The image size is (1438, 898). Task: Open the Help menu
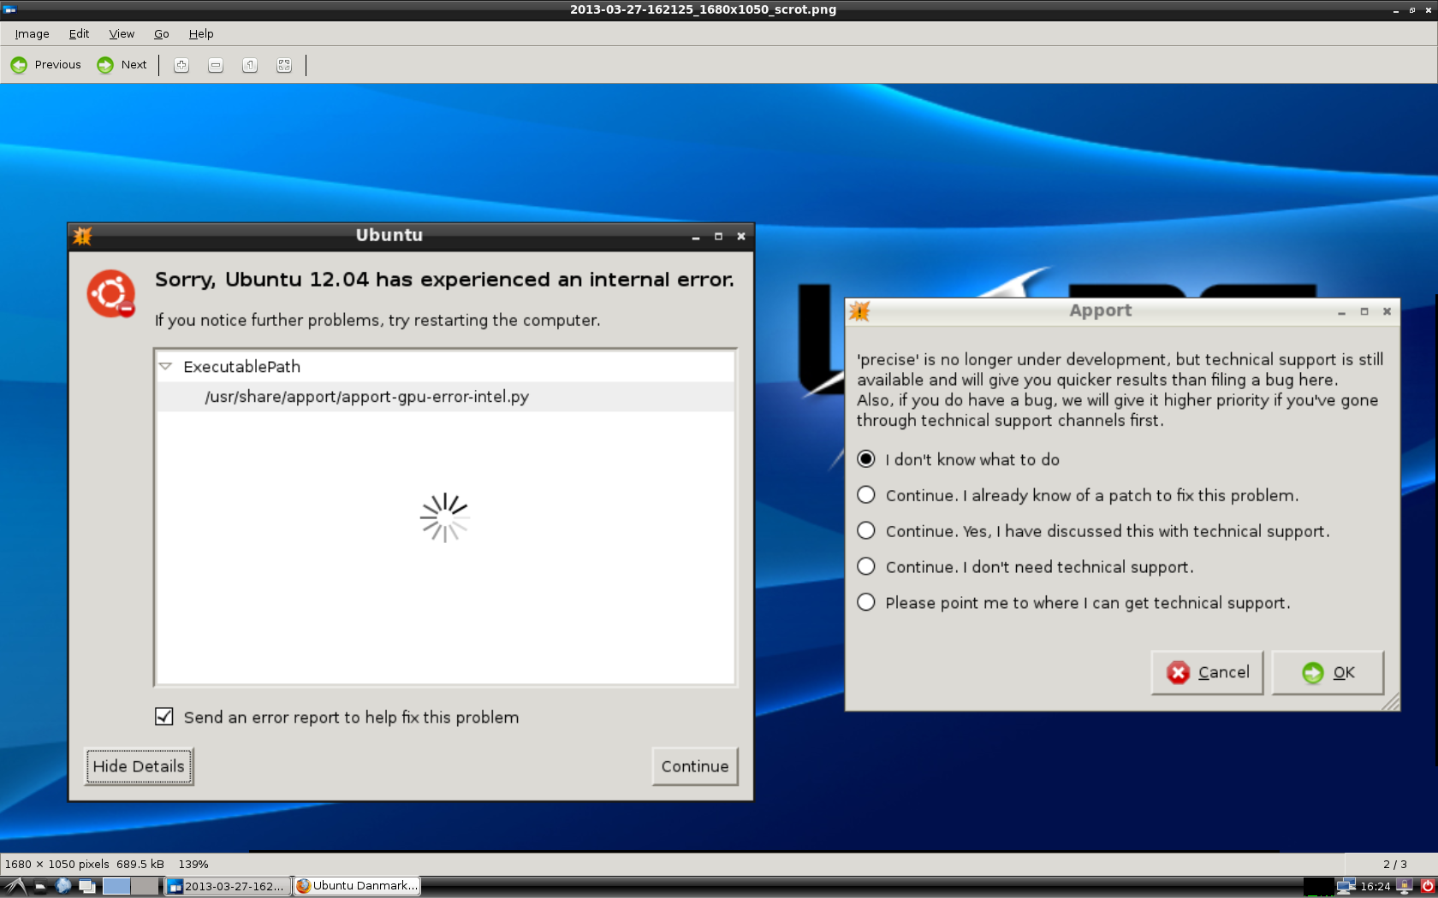click(201, 34)
